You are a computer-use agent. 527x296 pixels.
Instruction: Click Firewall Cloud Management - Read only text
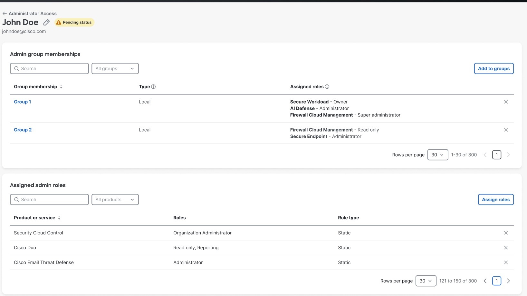click(334, 130)
